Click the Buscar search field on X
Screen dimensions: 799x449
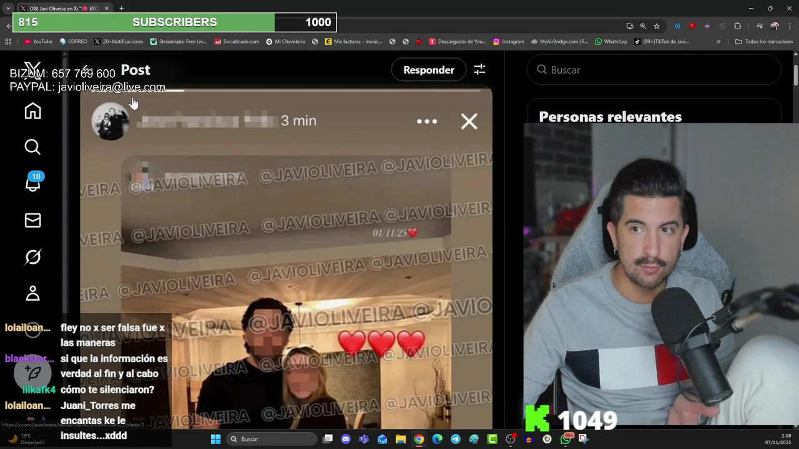(x=654, y=70)
